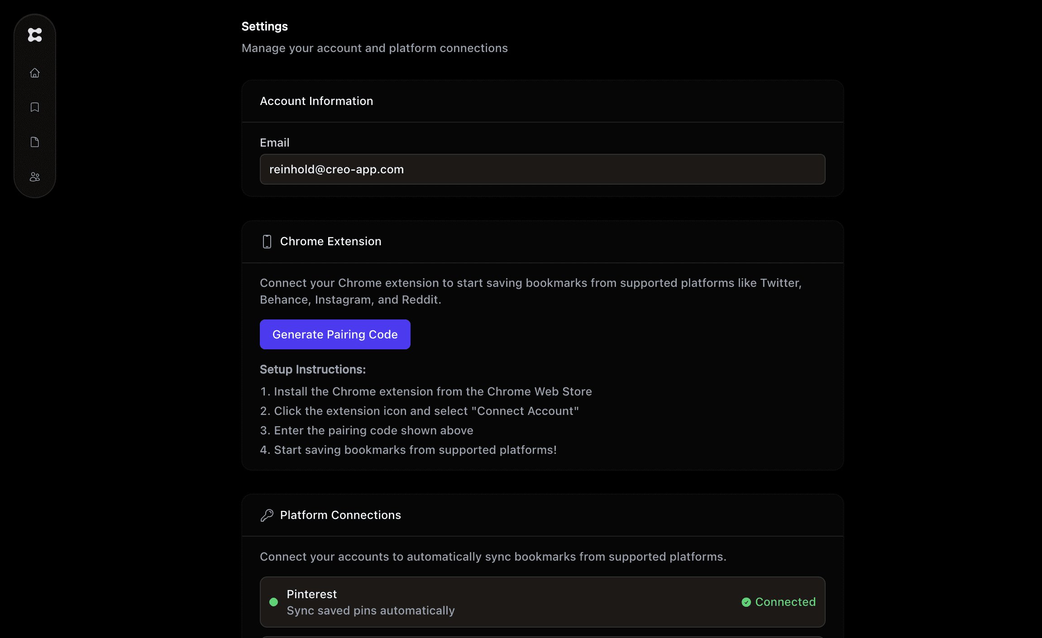Open the people/team sidebar icon
The height and width of the screenshot is (638, 1042).
(35, 177)
